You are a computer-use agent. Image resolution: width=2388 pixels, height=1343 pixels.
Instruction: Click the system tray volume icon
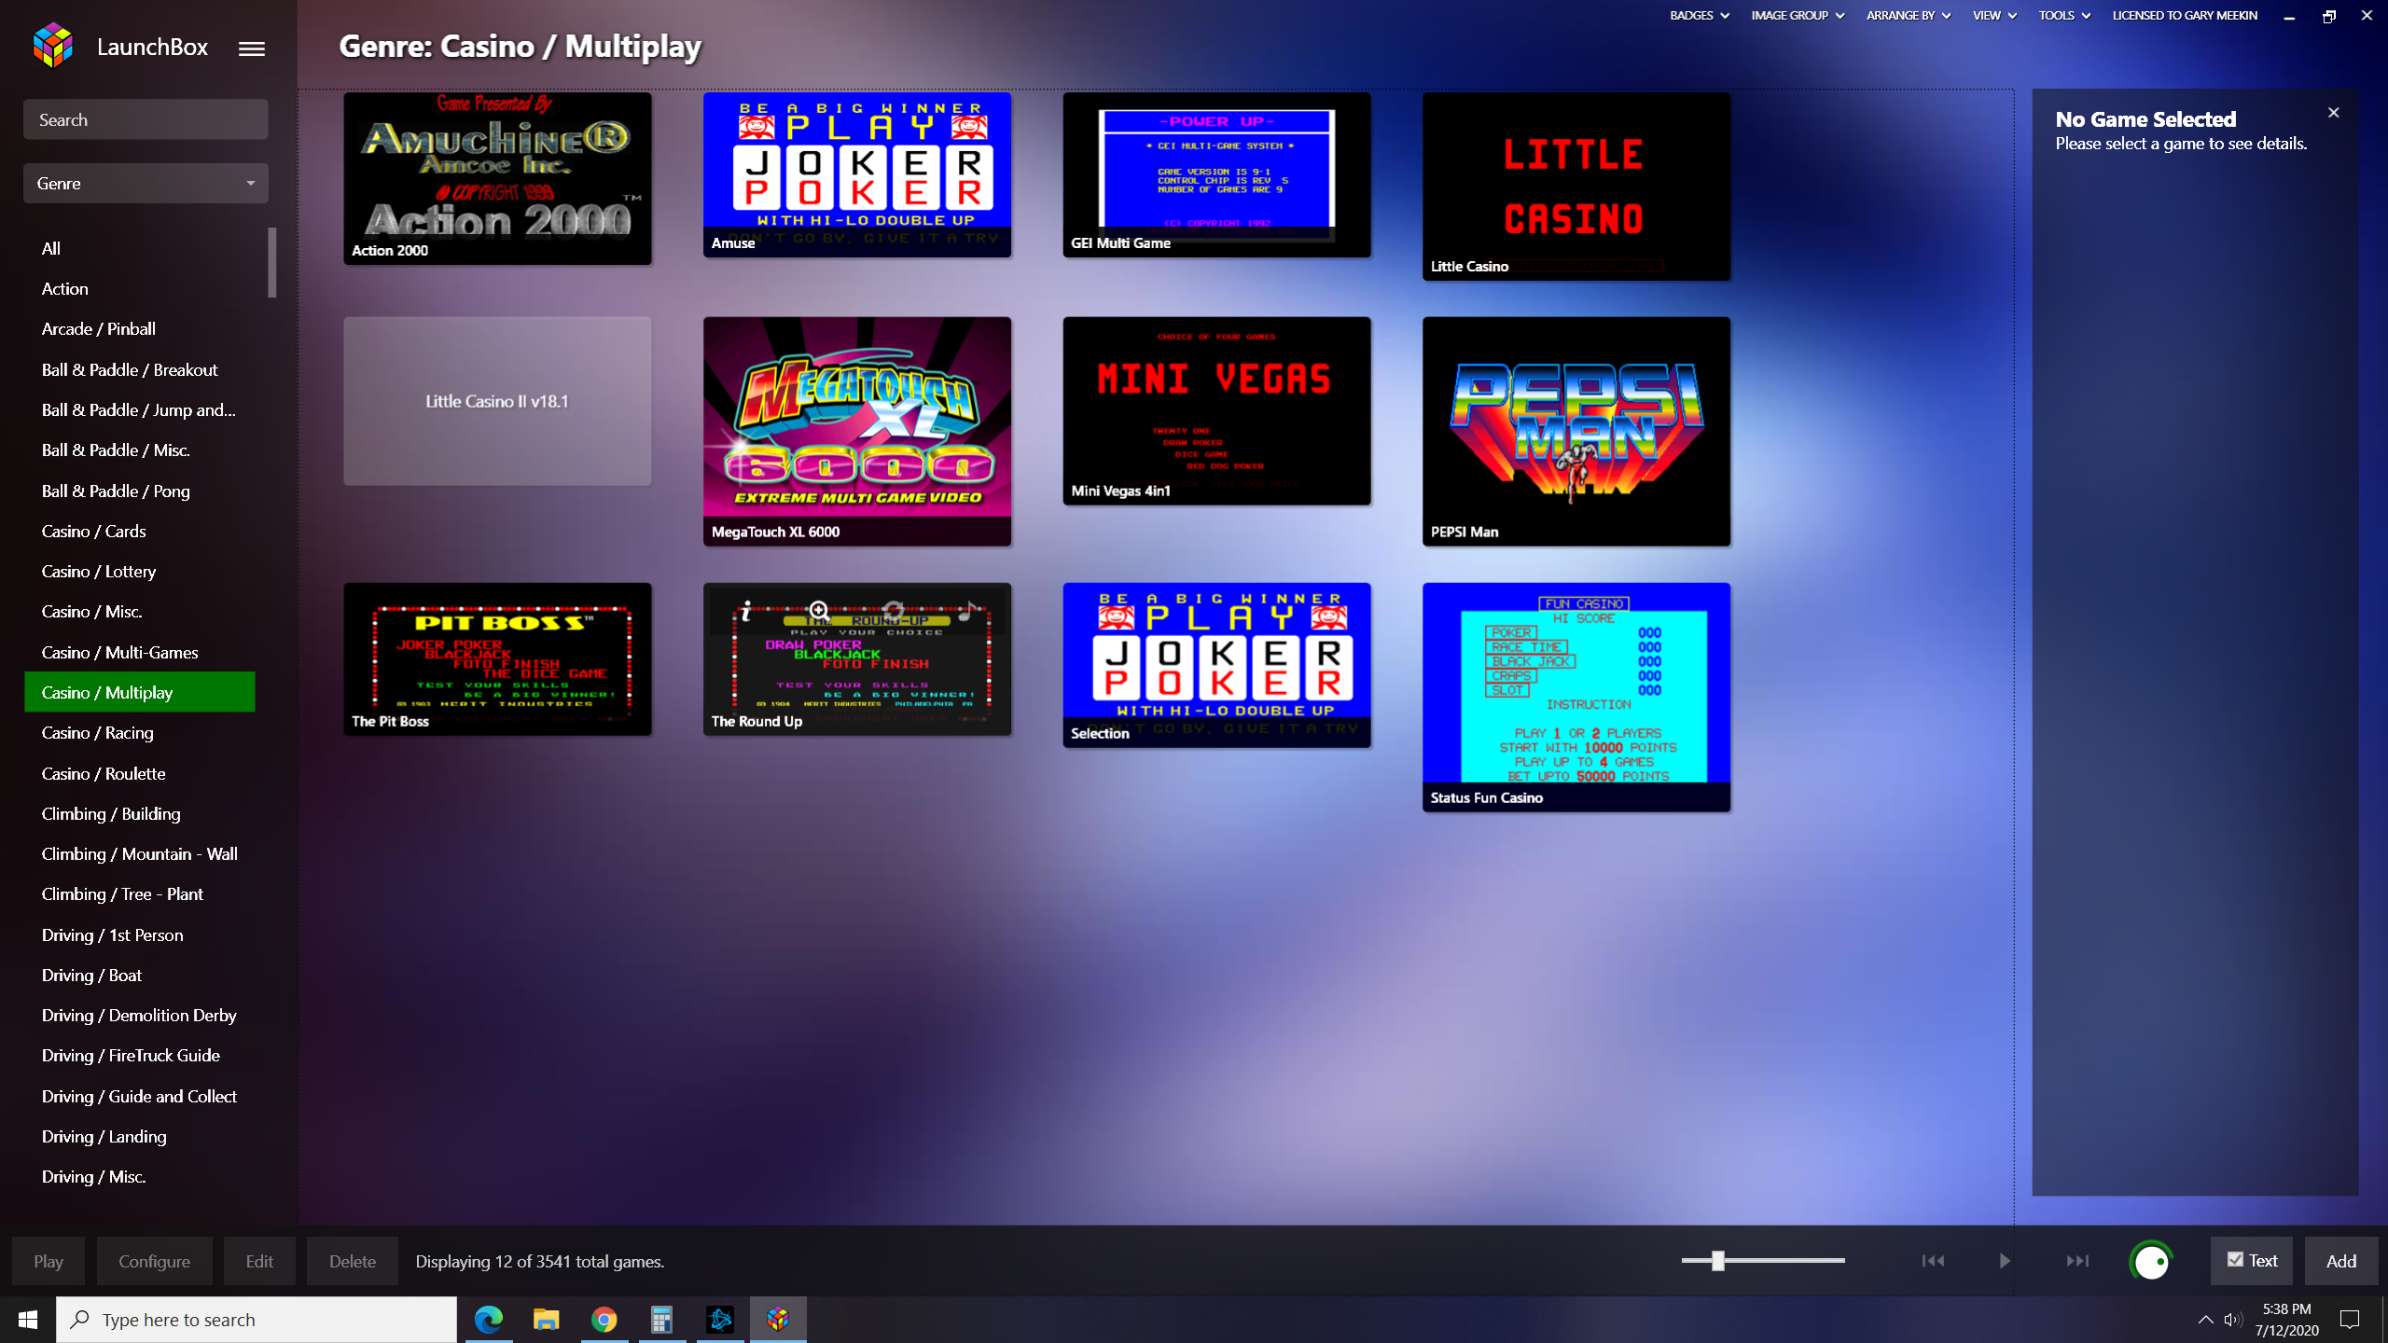2232,1319
